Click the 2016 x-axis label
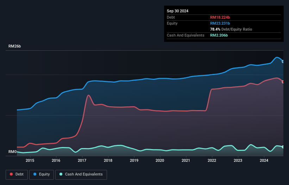Viewport: 289px width, 185px height. [x=56, y=160]
